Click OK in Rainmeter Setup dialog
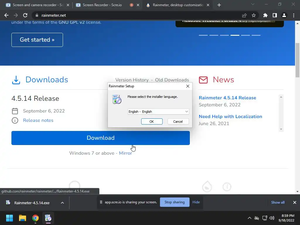 (x=152, y=122)
